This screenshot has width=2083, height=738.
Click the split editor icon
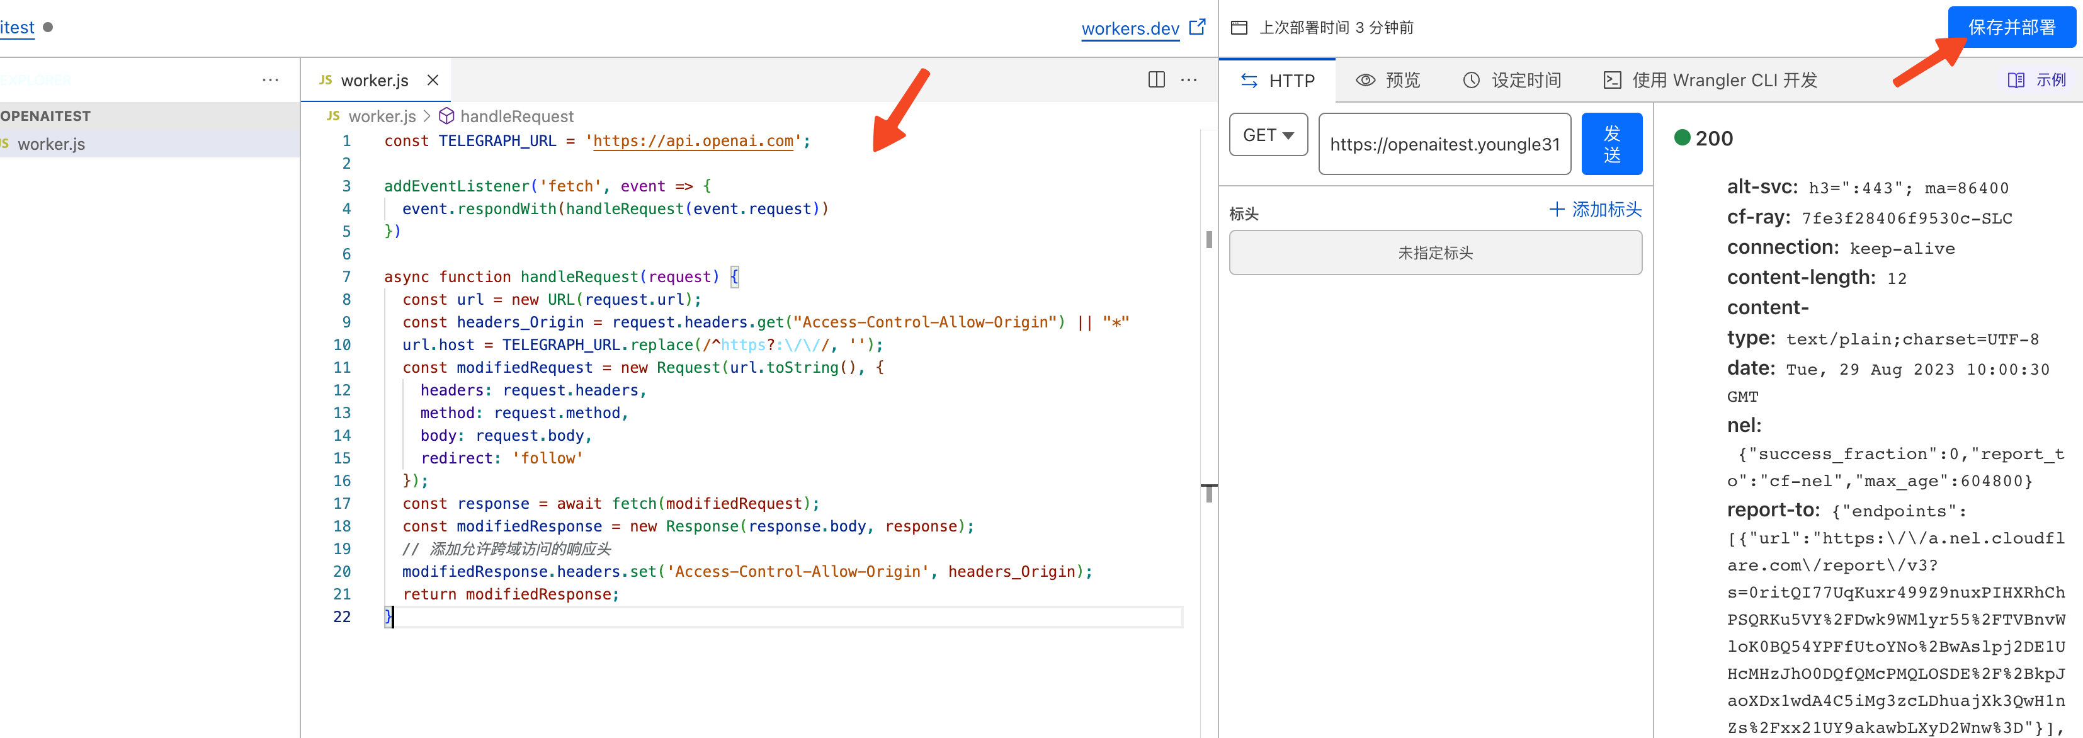[1156, 79]
